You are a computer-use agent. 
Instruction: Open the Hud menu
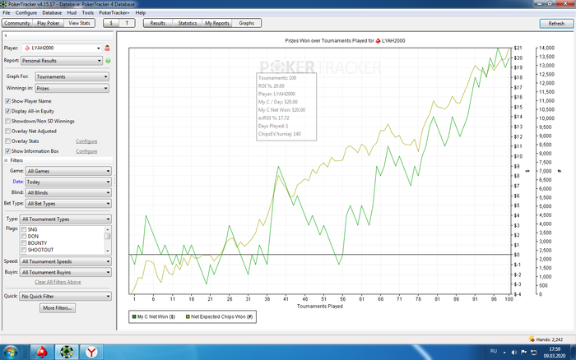(72, 12)
